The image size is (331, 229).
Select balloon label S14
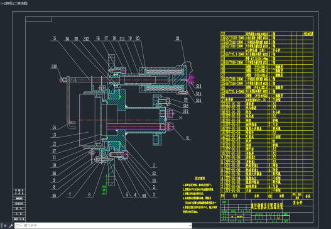[x=198, y=93]
